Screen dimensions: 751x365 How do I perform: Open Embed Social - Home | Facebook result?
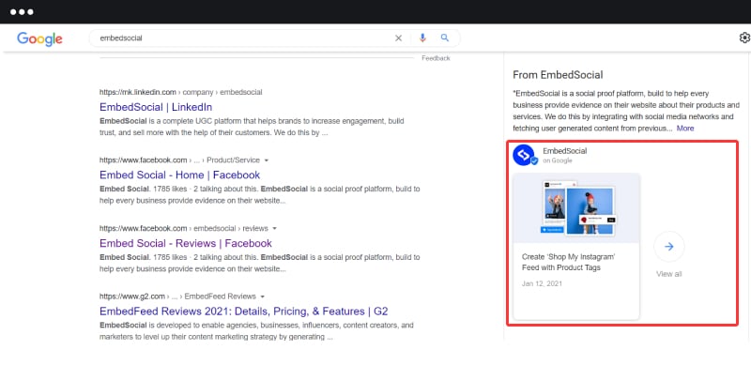click(179, 175)
